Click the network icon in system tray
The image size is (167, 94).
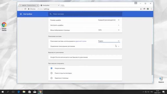click(146, 92)
